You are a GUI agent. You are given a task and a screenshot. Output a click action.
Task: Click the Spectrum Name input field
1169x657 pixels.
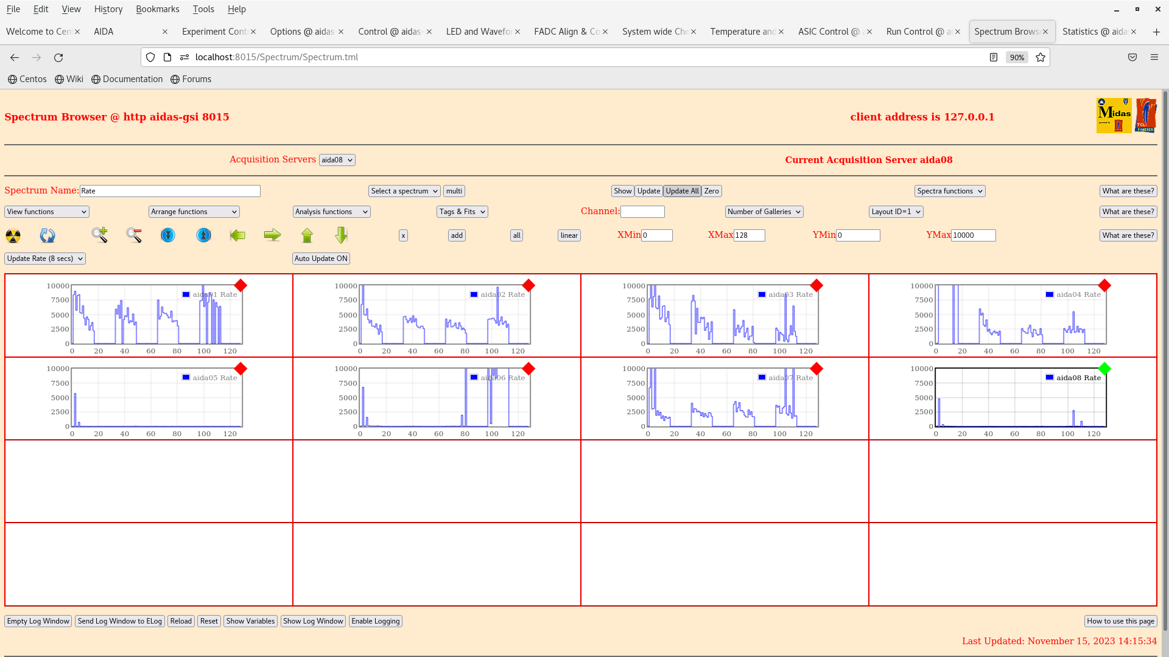point(170,191)
